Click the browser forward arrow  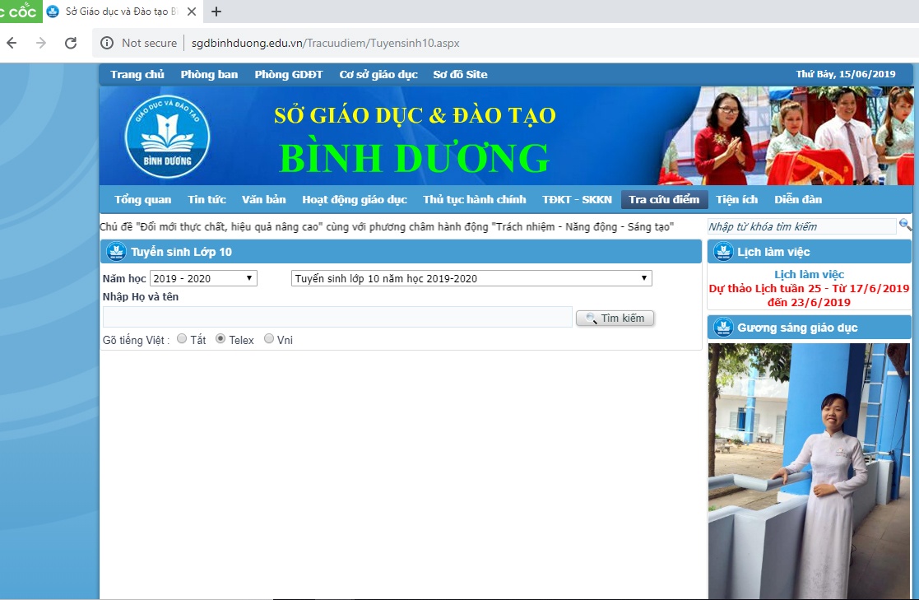(41, 43)
